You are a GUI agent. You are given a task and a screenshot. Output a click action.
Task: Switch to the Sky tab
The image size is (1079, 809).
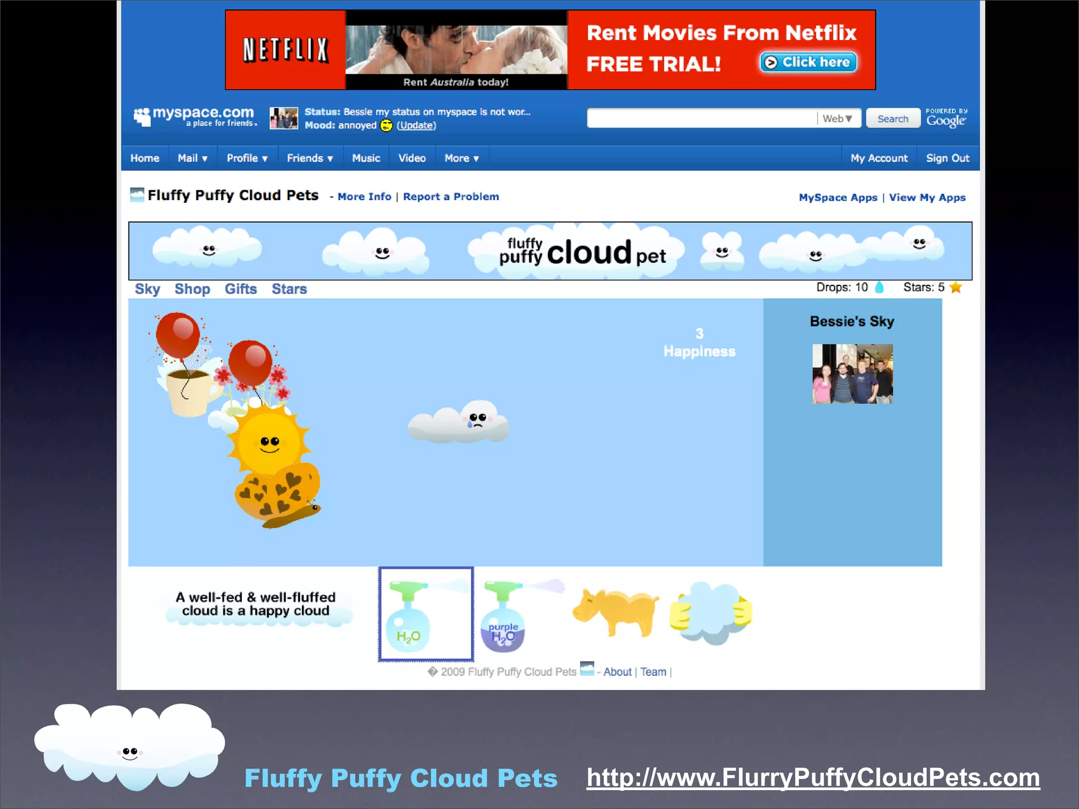(148, 289)
